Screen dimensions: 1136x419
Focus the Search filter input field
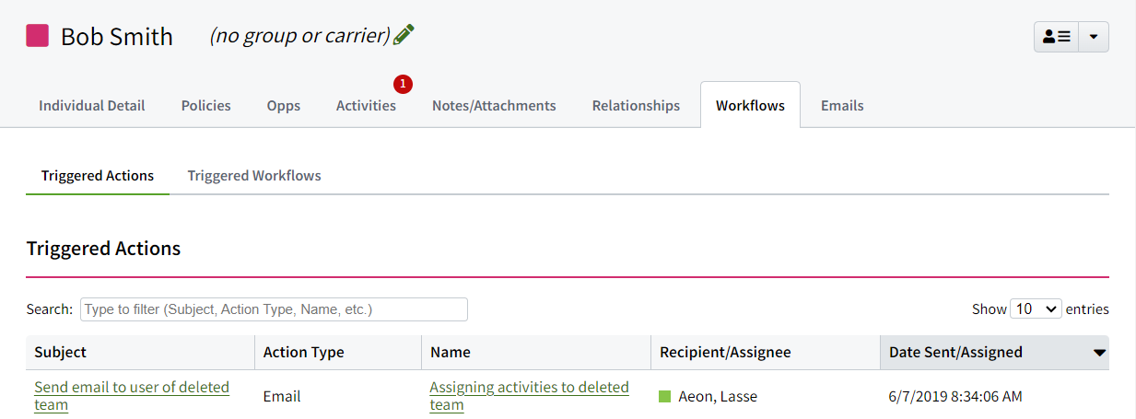[x=274, y=309]
